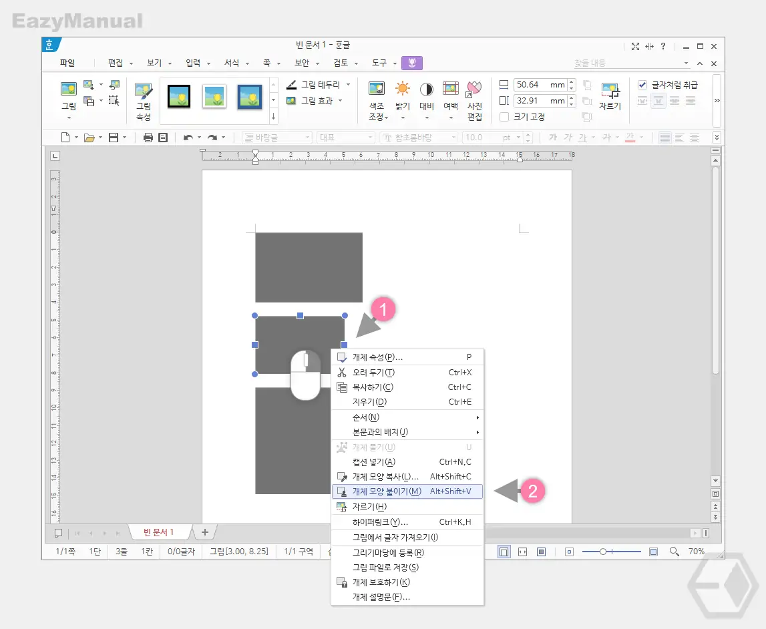The height and width of the screenshot is (629, 766).
Task: Toggle the 글자처럼 취급 checkbox
Action: [x=642, y=85]
